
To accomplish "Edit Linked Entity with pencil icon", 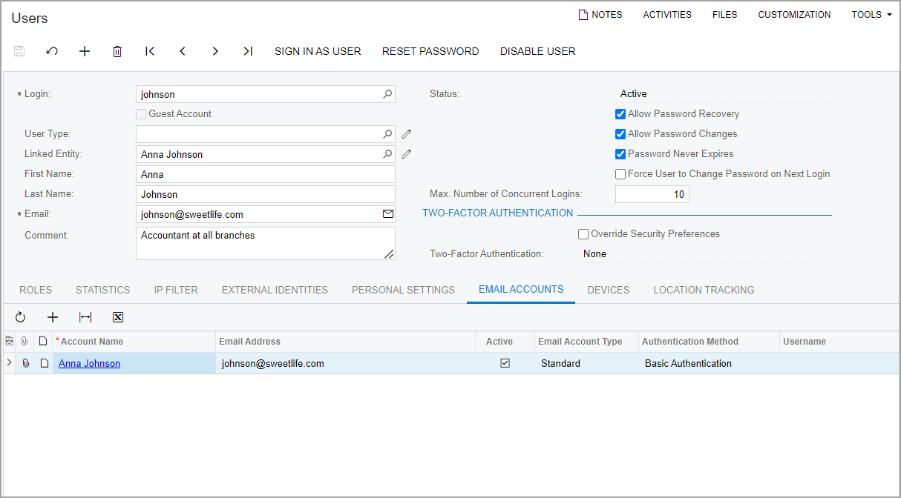I will point(406,154).
